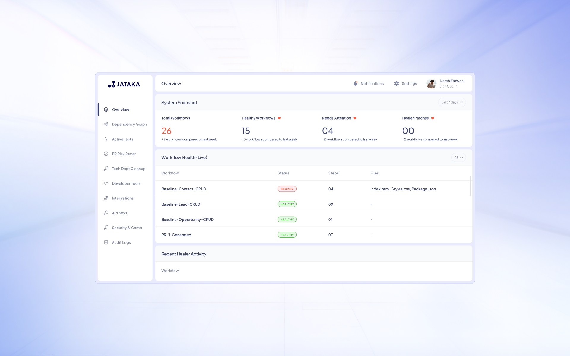Select Active Tests in sidebar
This screenshot has width=570, height=356.
point(122,139)
